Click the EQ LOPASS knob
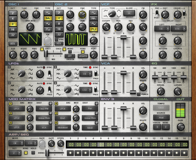 click(178, 91)
